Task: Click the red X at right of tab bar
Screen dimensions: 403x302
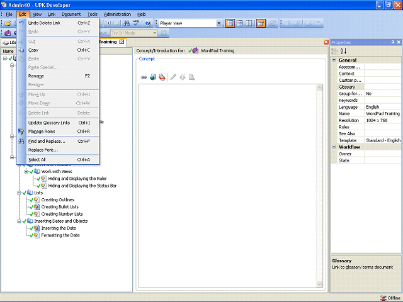Action: click(326, 42)
